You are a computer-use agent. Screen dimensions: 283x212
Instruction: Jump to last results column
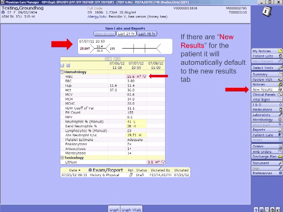tap(118, 59)
